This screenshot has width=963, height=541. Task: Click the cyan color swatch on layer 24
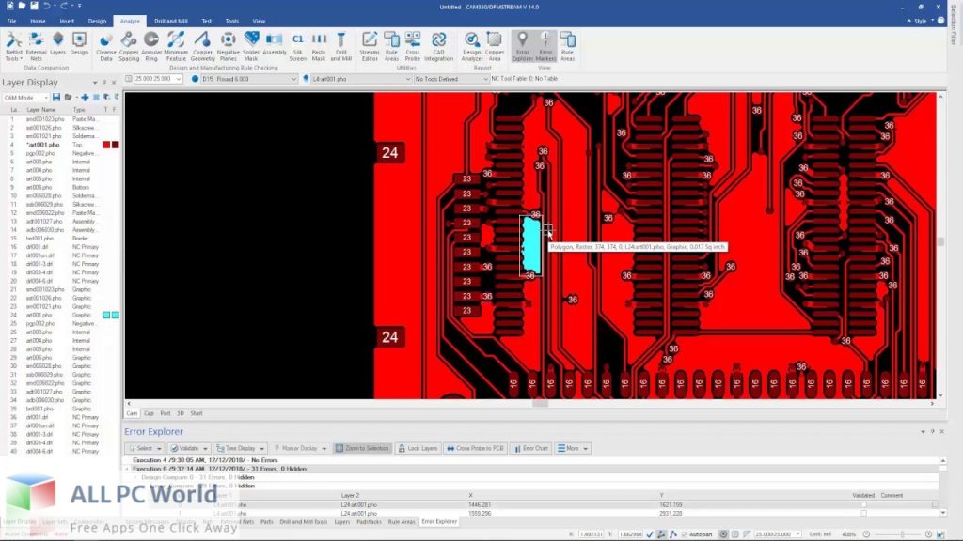point(106,314)
